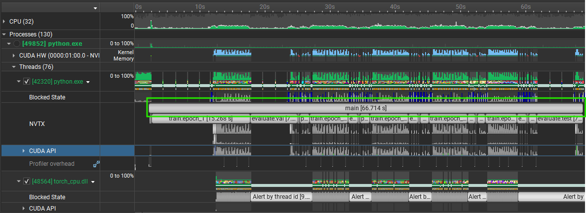Select the NVTX row label
The image size is (586, 213).
pyautogui.click(x=37, y=123)
